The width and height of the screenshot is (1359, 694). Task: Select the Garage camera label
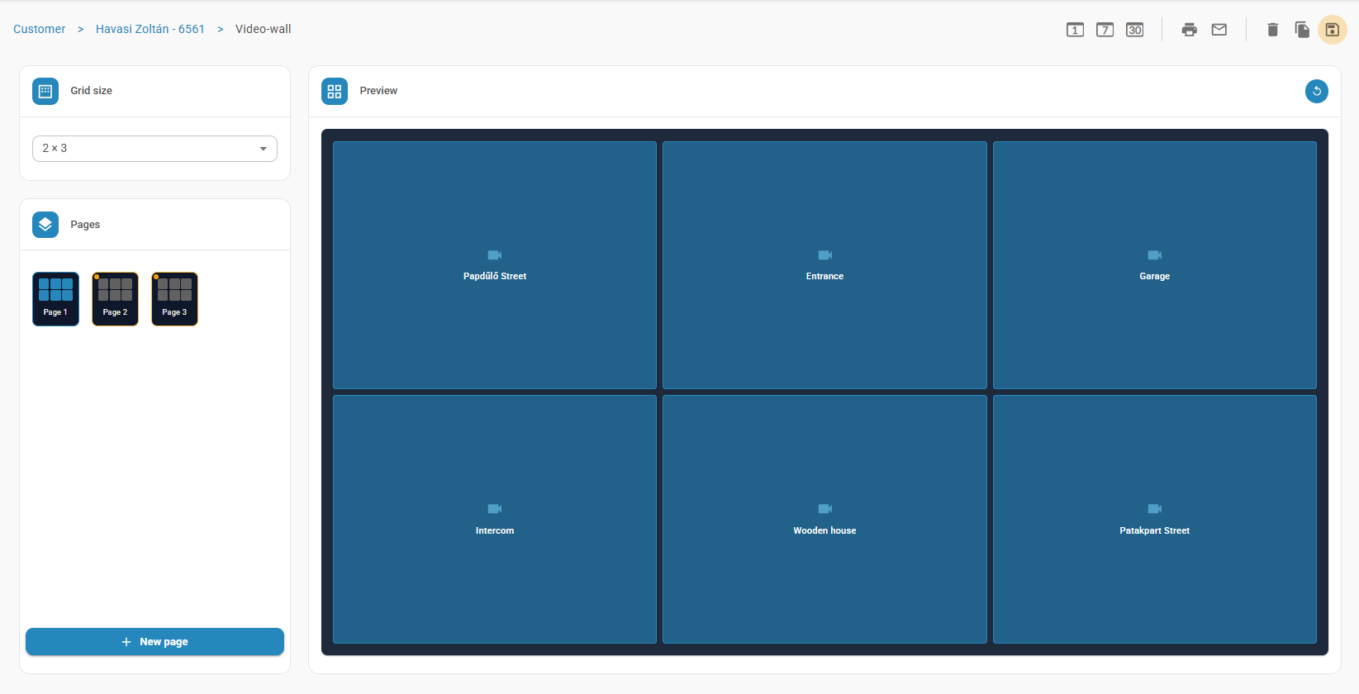tap(1154, 276)
